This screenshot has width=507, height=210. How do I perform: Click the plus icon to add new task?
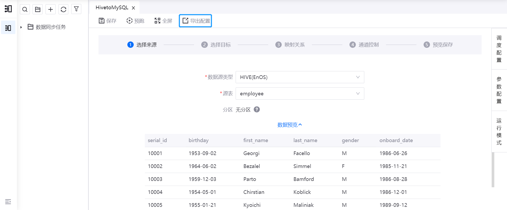pyautogui.click(x=51, y=9)
